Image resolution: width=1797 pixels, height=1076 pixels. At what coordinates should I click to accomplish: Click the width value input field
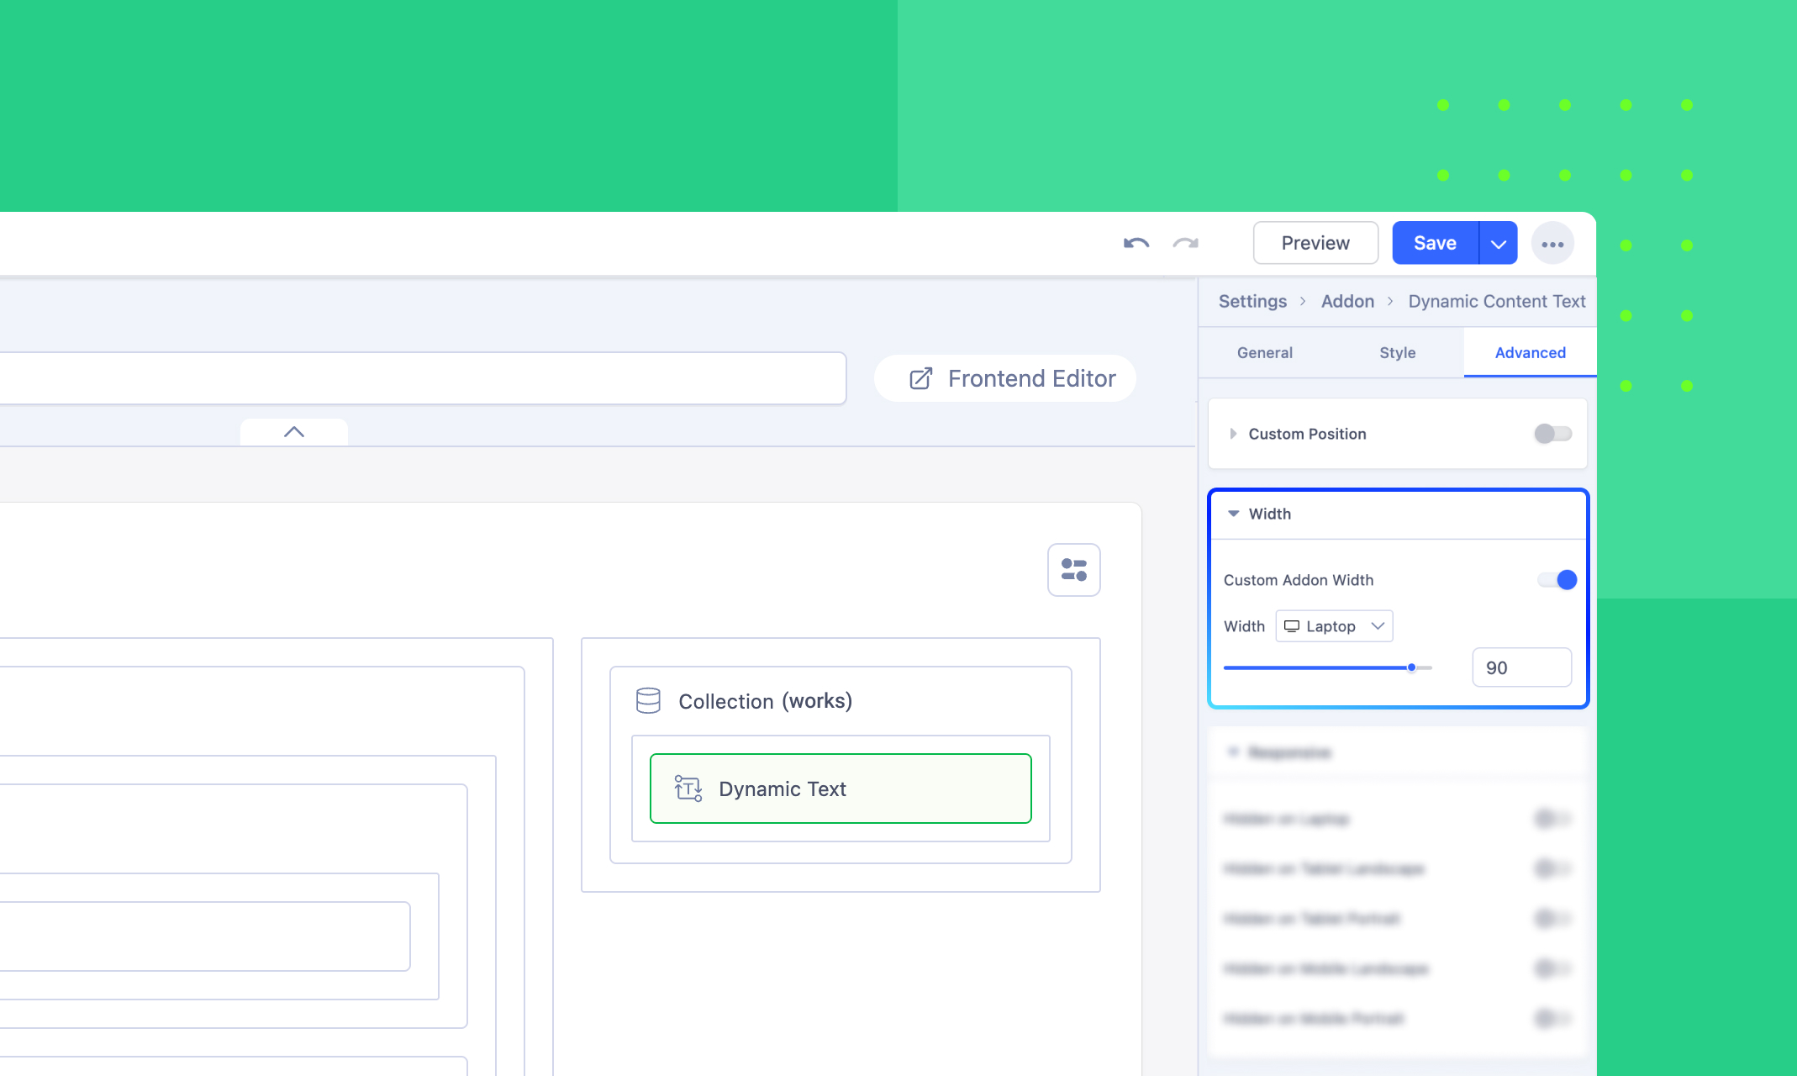[1521, 667]
